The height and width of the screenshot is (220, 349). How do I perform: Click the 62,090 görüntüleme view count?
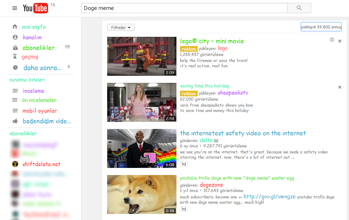tap(199, 99)
